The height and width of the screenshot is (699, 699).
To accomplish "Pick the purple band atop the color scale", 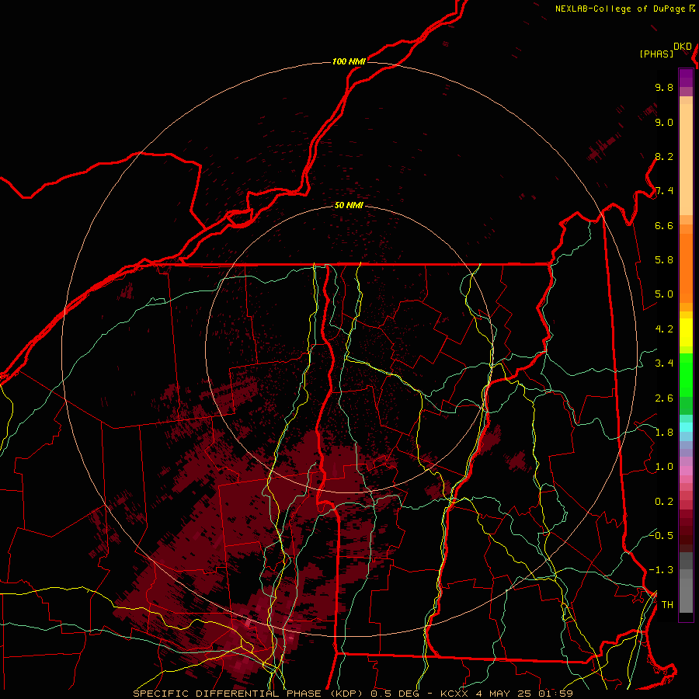I will pos(686,78).
